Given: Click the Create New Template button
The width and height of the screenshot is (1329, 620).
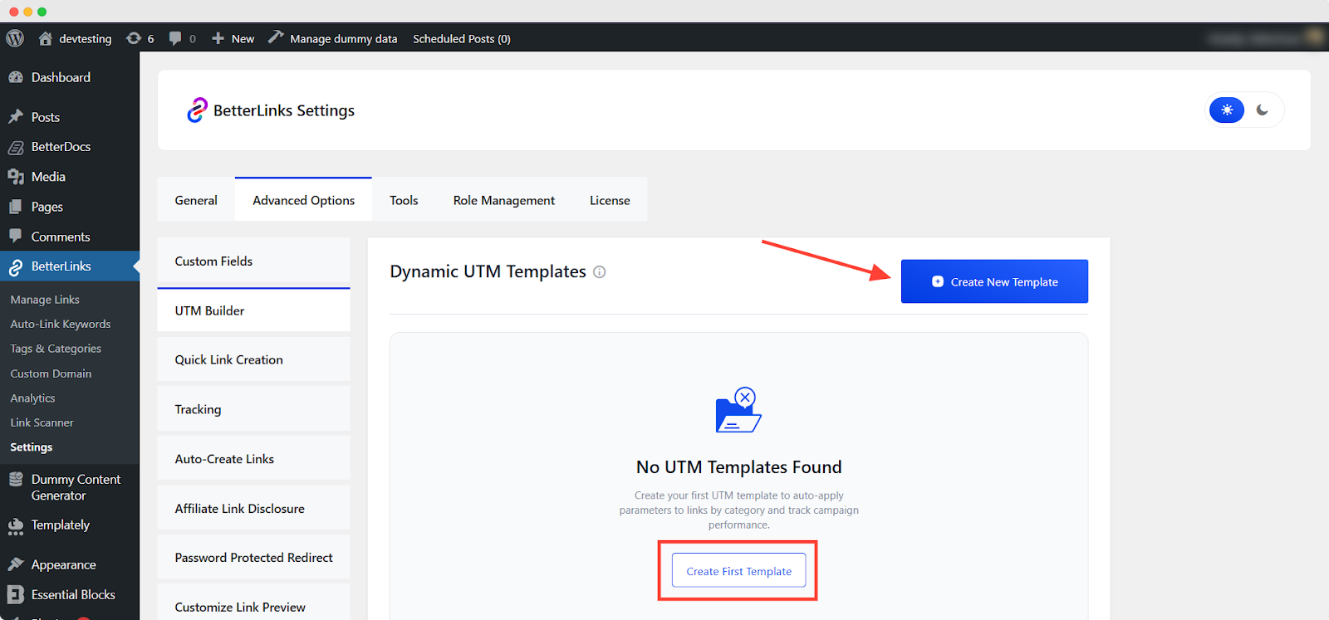Looking at the screenshot, I should 994,281.
